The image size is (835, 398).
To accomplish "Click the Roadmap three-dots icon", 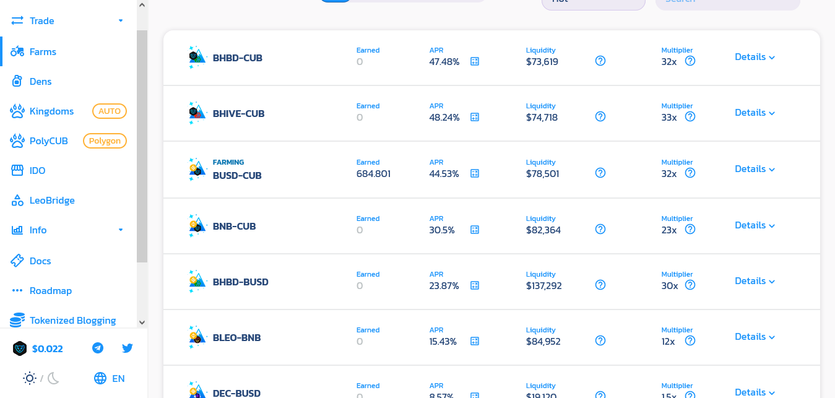I will point(17,291).
